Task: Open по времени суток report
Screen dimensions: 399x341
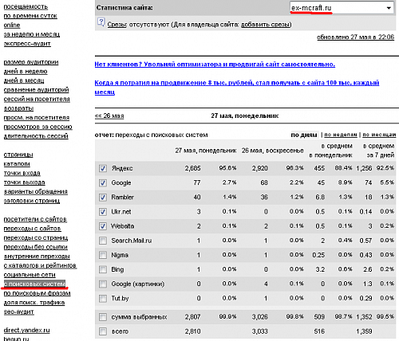Action: point(30,16)
